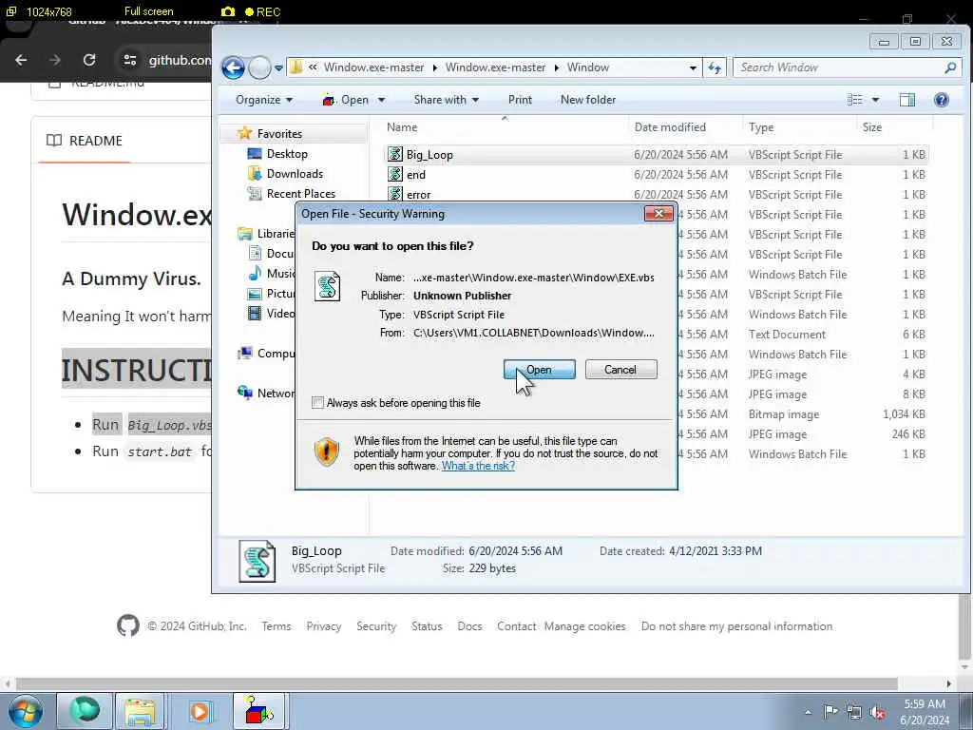
Task: Click the change view icon
Action: pyautogui.click(x=855, y=100)
